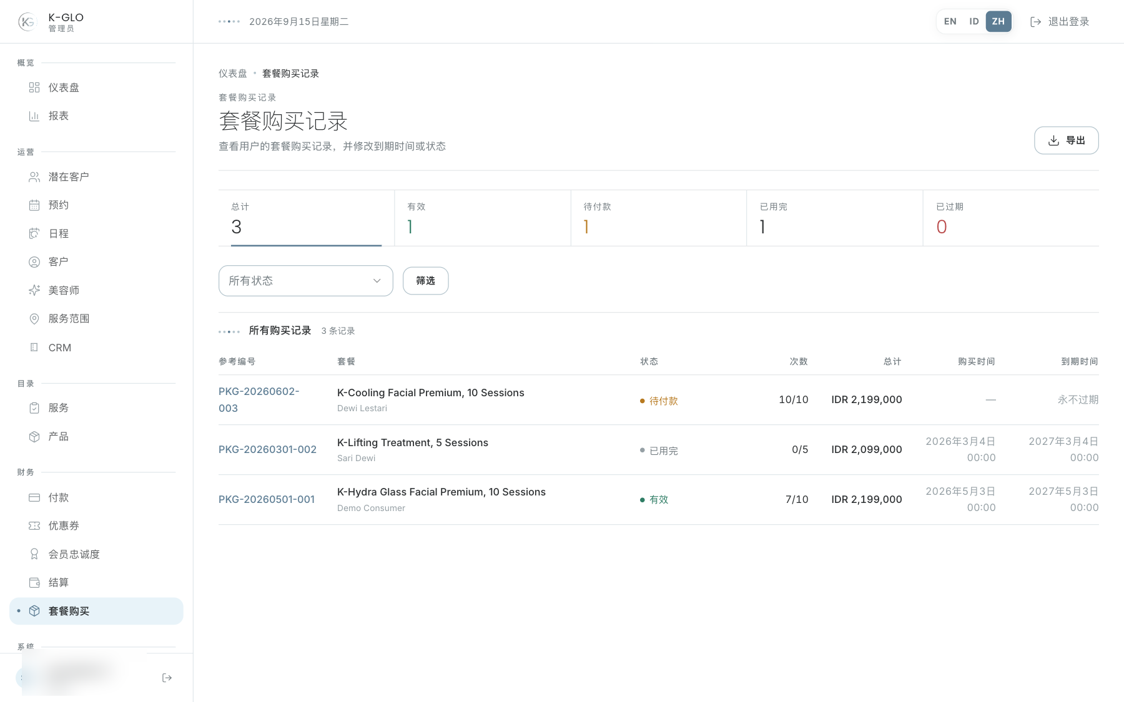The height and width of the screenshot is (702, 1124).
Task: Click the 服务 clipboard icon
Action: (34, 408)
